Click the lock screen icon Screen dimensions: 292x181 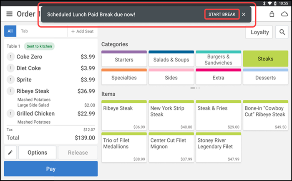(272, 14)
